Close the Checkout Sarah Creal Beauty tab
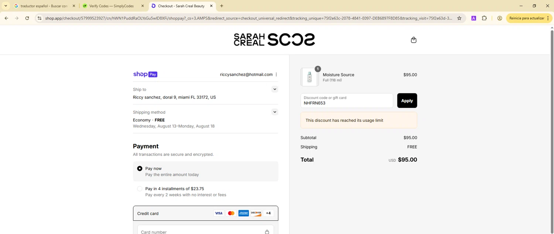 pos(211,6)
